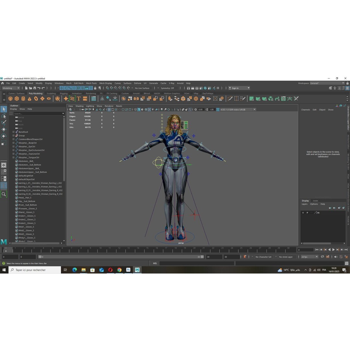Screen dimensions: 350x350
Task: Click the Outliner Display menu
Action: [13, 109]
